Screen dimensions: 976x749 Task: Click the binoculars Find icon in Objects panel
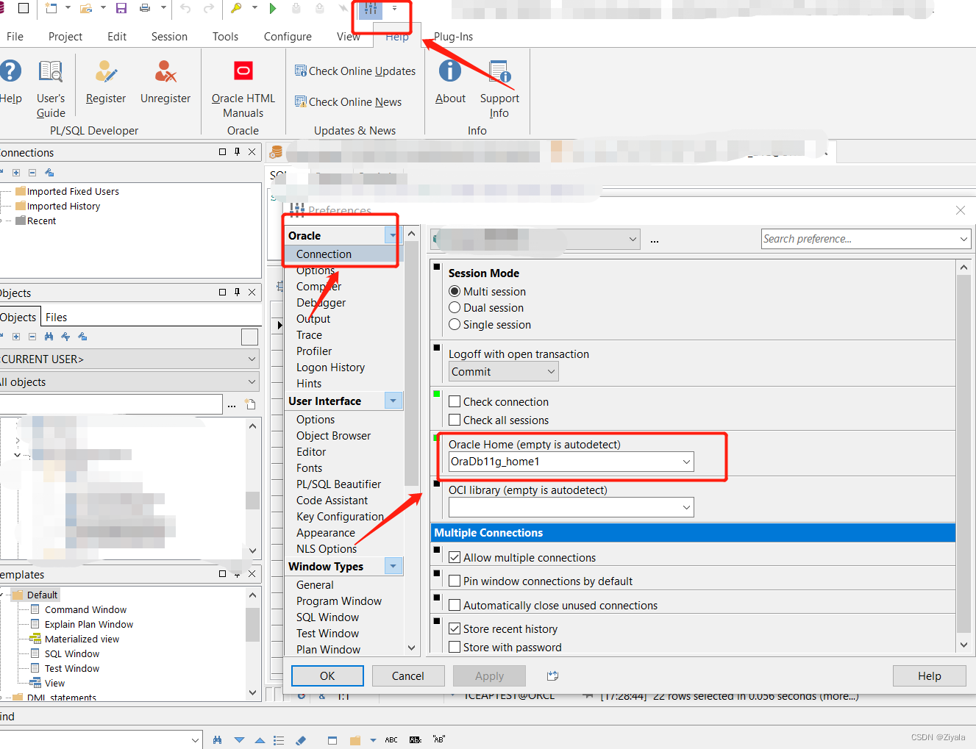pos(49,337)
